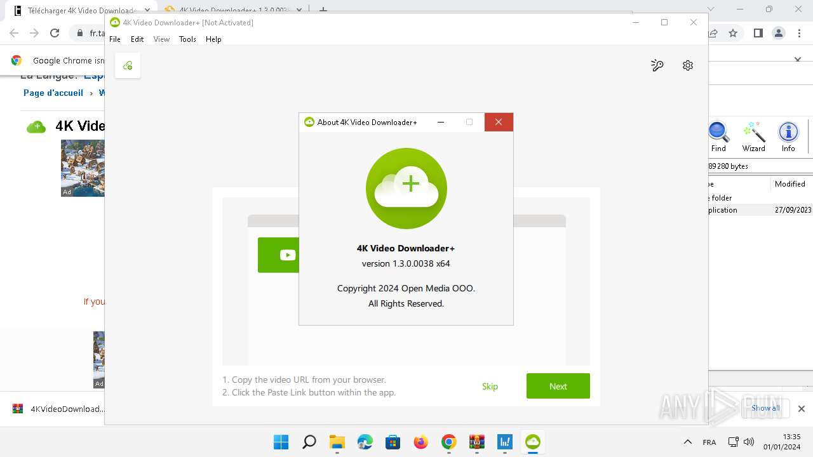Open the activation key icon in the app toolbar
813x457 pixels.
pyautogui.click(x=657, y=65)
